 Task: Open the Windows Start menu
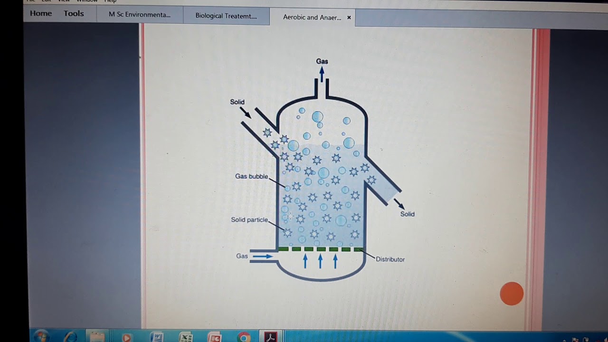click(41, 337)
